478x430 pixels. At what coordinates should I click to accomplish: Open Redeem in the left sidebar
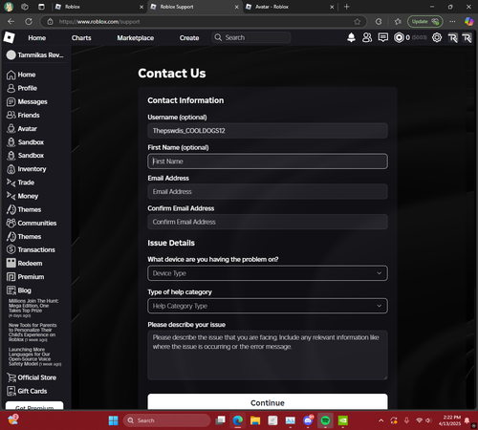click(x=24, y=263)
